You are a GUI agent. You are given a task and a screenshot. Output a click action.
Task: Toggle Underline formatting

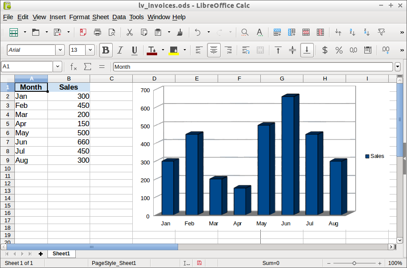135,50
